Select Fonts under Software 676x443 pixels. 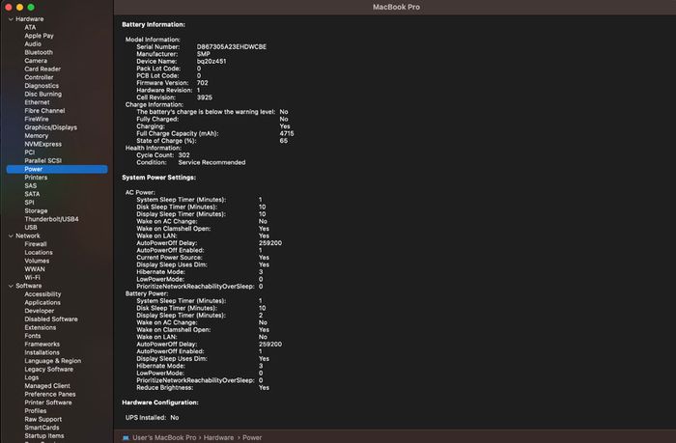(x=32, y=336)
